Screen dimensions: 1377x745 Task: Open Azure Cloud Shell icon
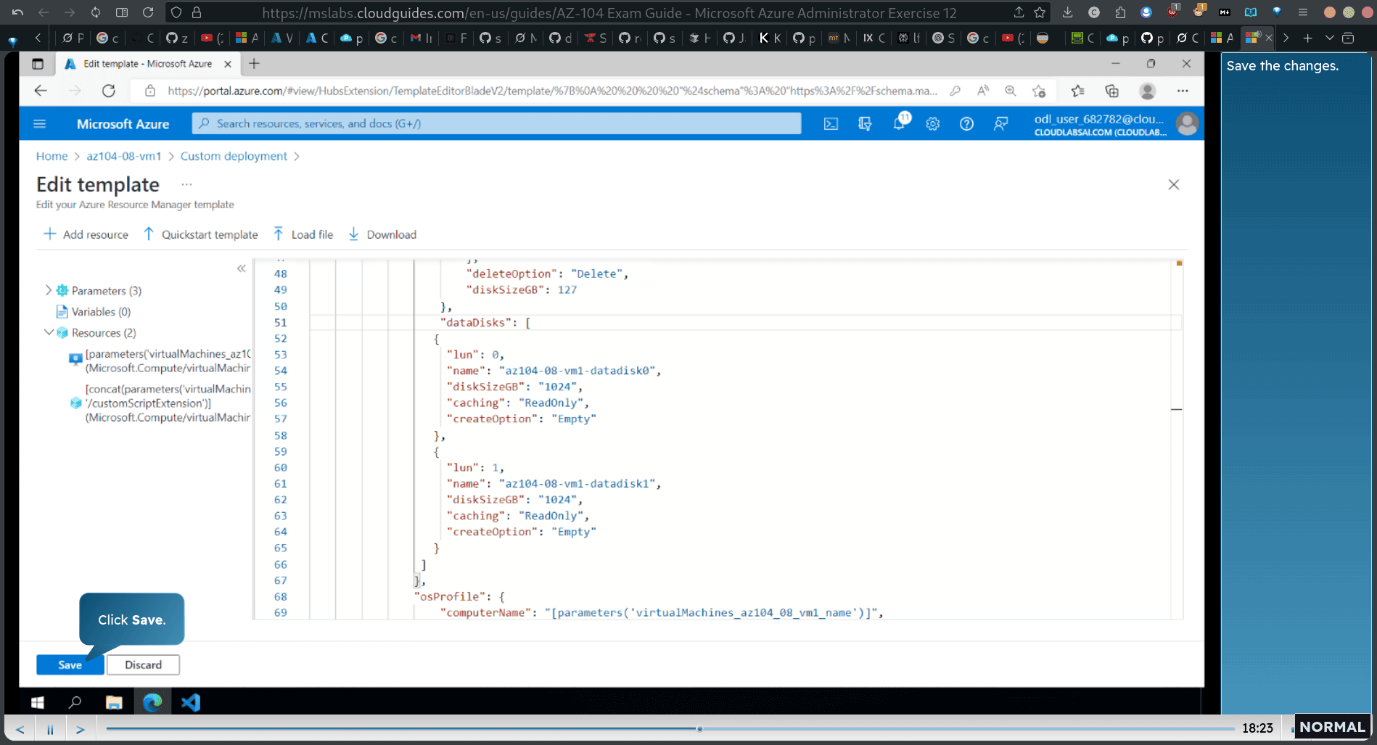tap(831, 124)
